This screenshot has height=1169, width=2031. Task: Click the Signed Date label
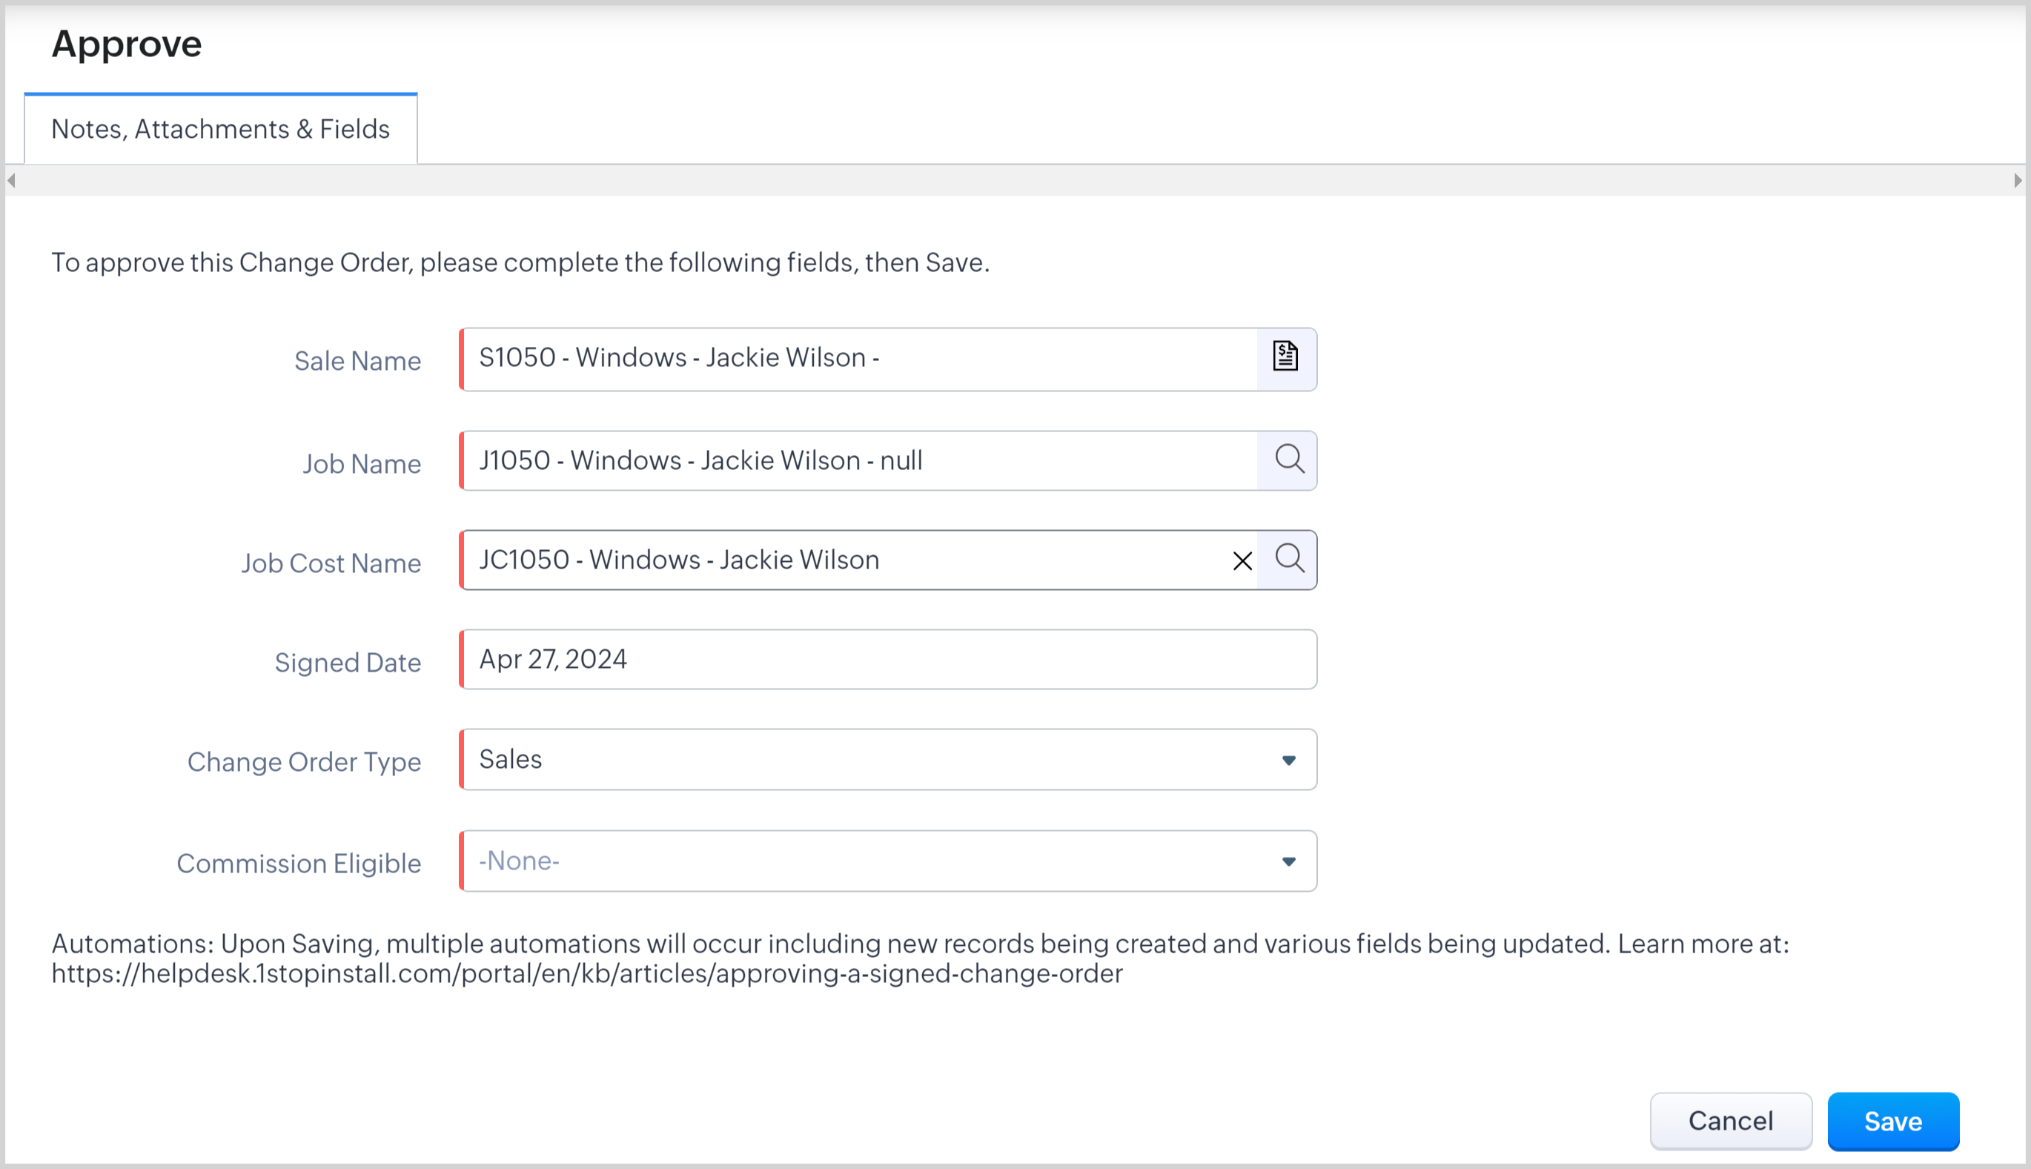point(348,663)
